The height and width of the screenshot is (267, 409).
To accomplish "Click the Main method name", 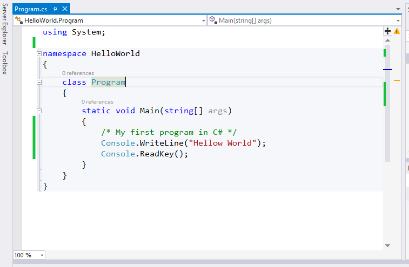I will pos(150,111).
